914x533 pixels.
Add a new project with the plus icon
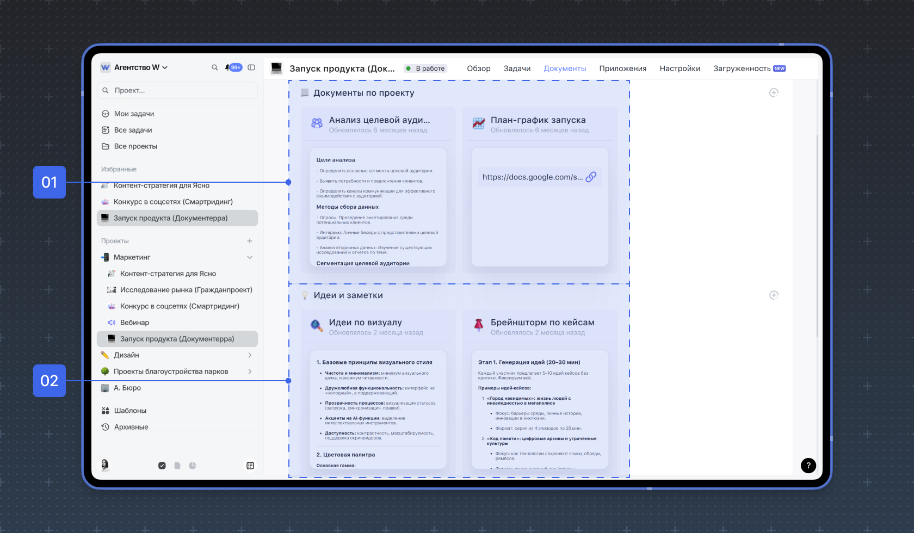pos(250,241)
